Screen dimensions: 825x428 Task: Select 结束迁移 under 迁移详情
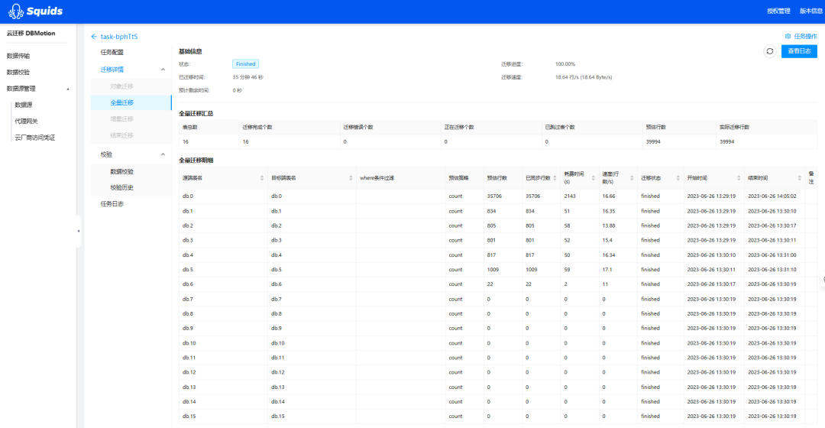[x=121, y=135]
